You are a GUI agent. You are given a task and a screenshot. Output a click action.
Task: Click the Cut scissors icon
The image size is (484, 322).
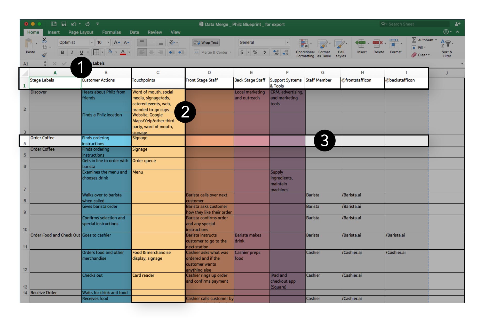coord(44,40)
